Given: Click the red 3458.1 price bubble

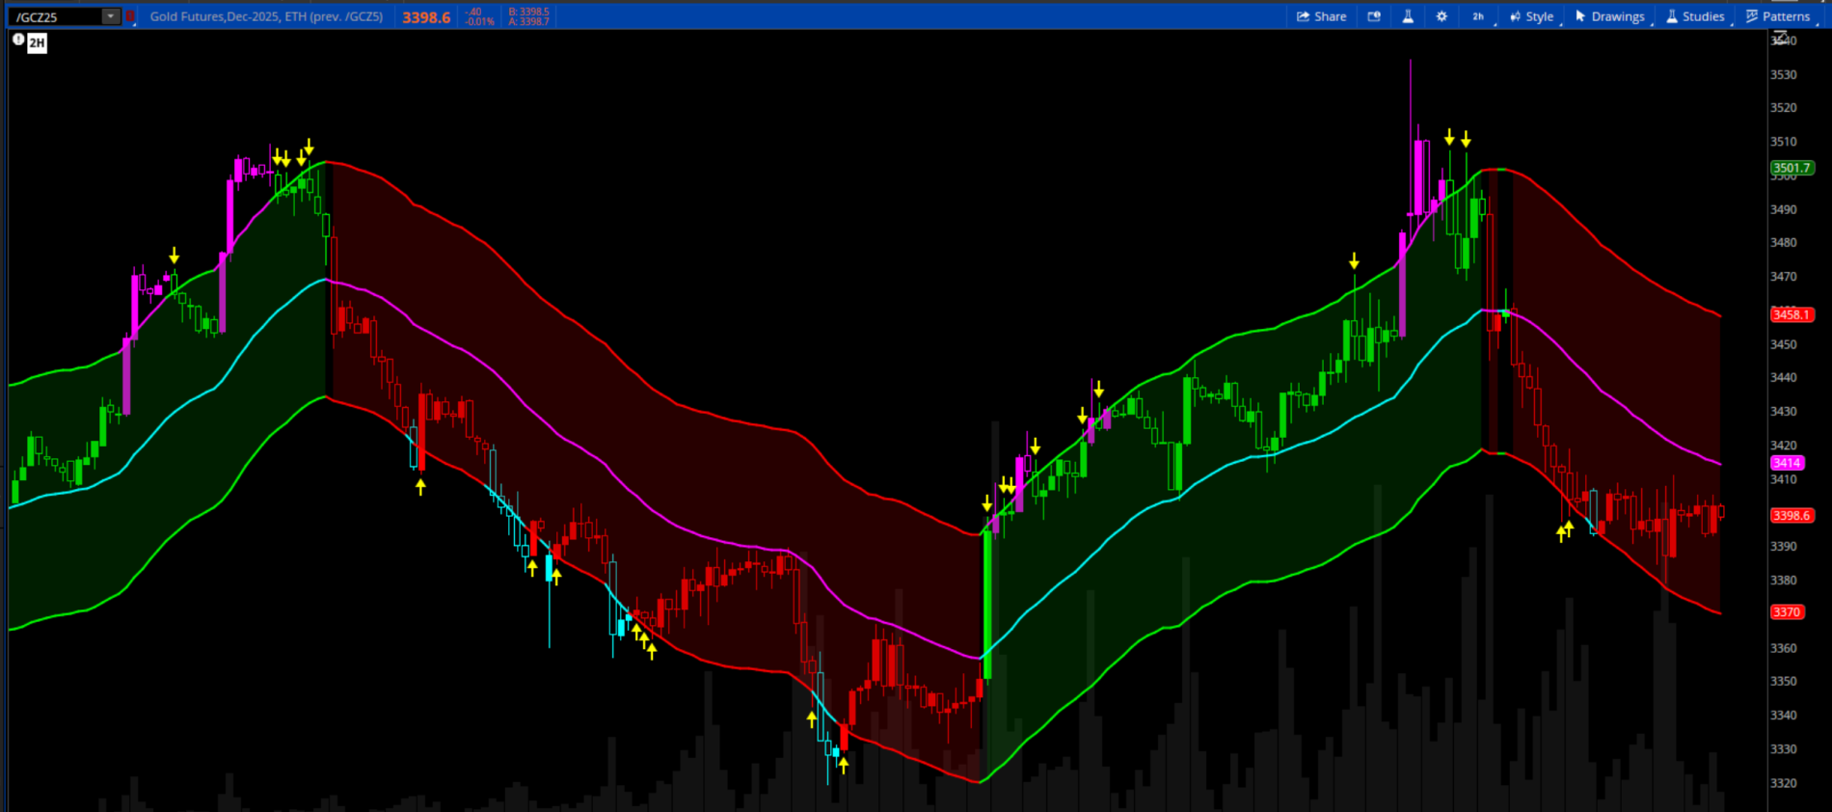Looking at the screenshot, I should [1792, 314].
